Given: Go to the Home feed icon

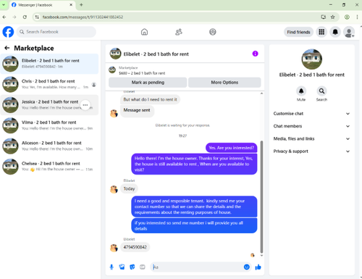Looking at the screenshot, I should tap(144, 32).
